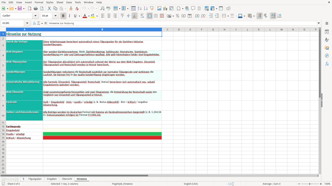This screenshot has width=332, height=186.
Task: Switch to the Übersicht sheet tab
Action: tap(67, 179)
